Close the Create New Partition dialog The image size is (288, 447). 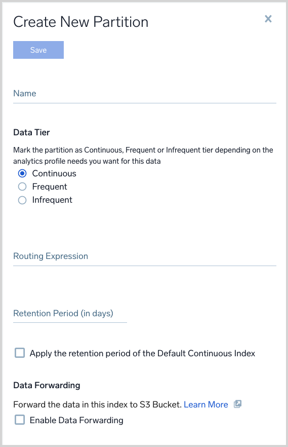pos(268,19)
